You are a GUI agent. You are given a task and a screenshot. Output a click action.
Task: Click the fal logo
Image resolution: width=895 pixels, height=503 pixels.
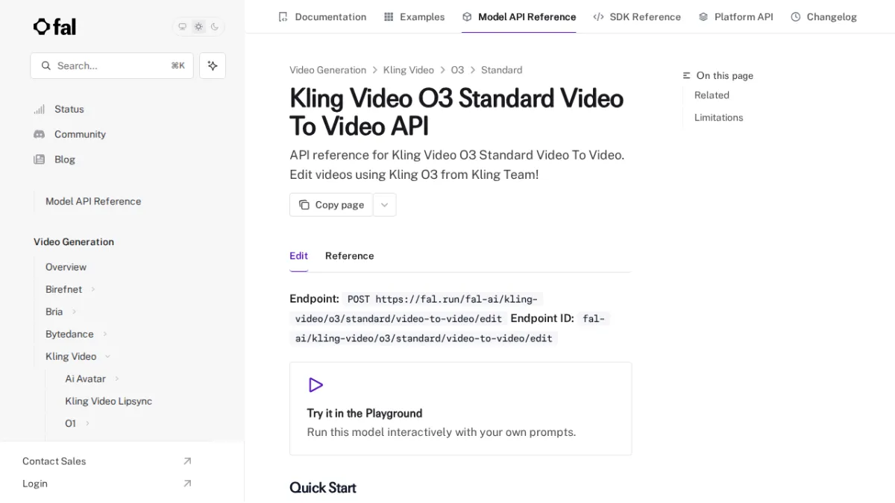pyautogui.click(x=54, y=27)
